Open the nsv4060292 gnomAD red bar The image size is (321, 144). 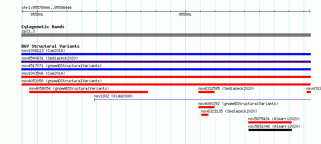coord(206,107)
